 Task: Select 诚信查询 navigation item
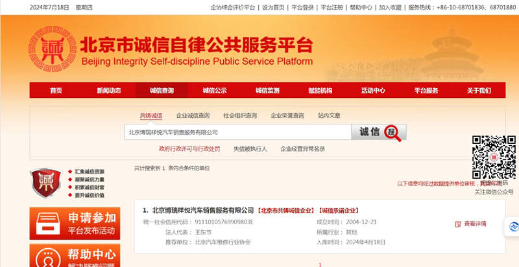[162, 91]
